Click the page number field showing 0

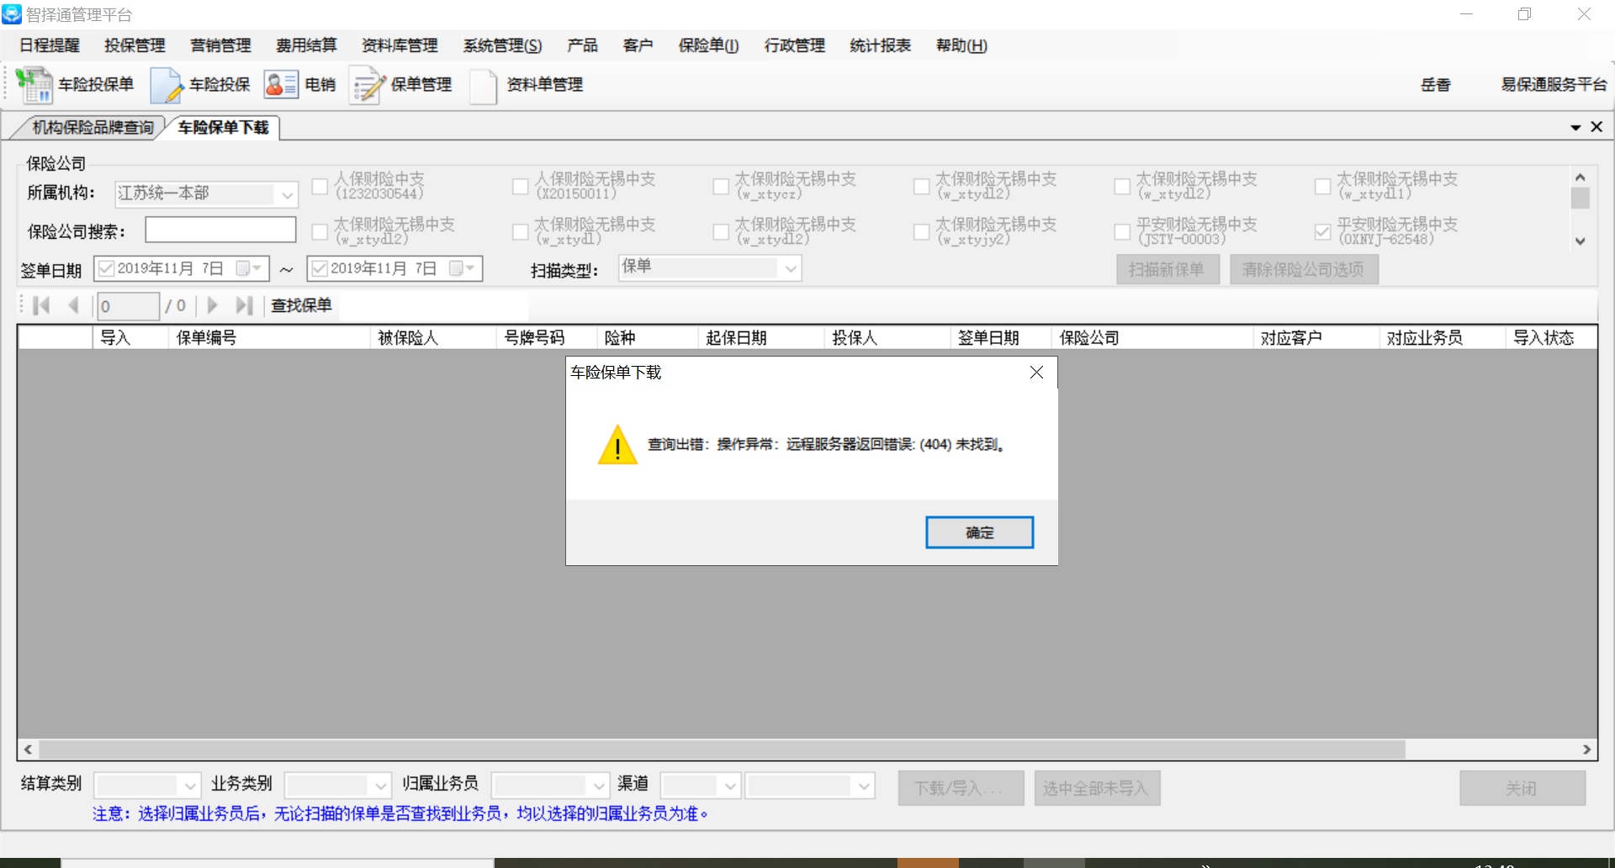tap(128, 306)
